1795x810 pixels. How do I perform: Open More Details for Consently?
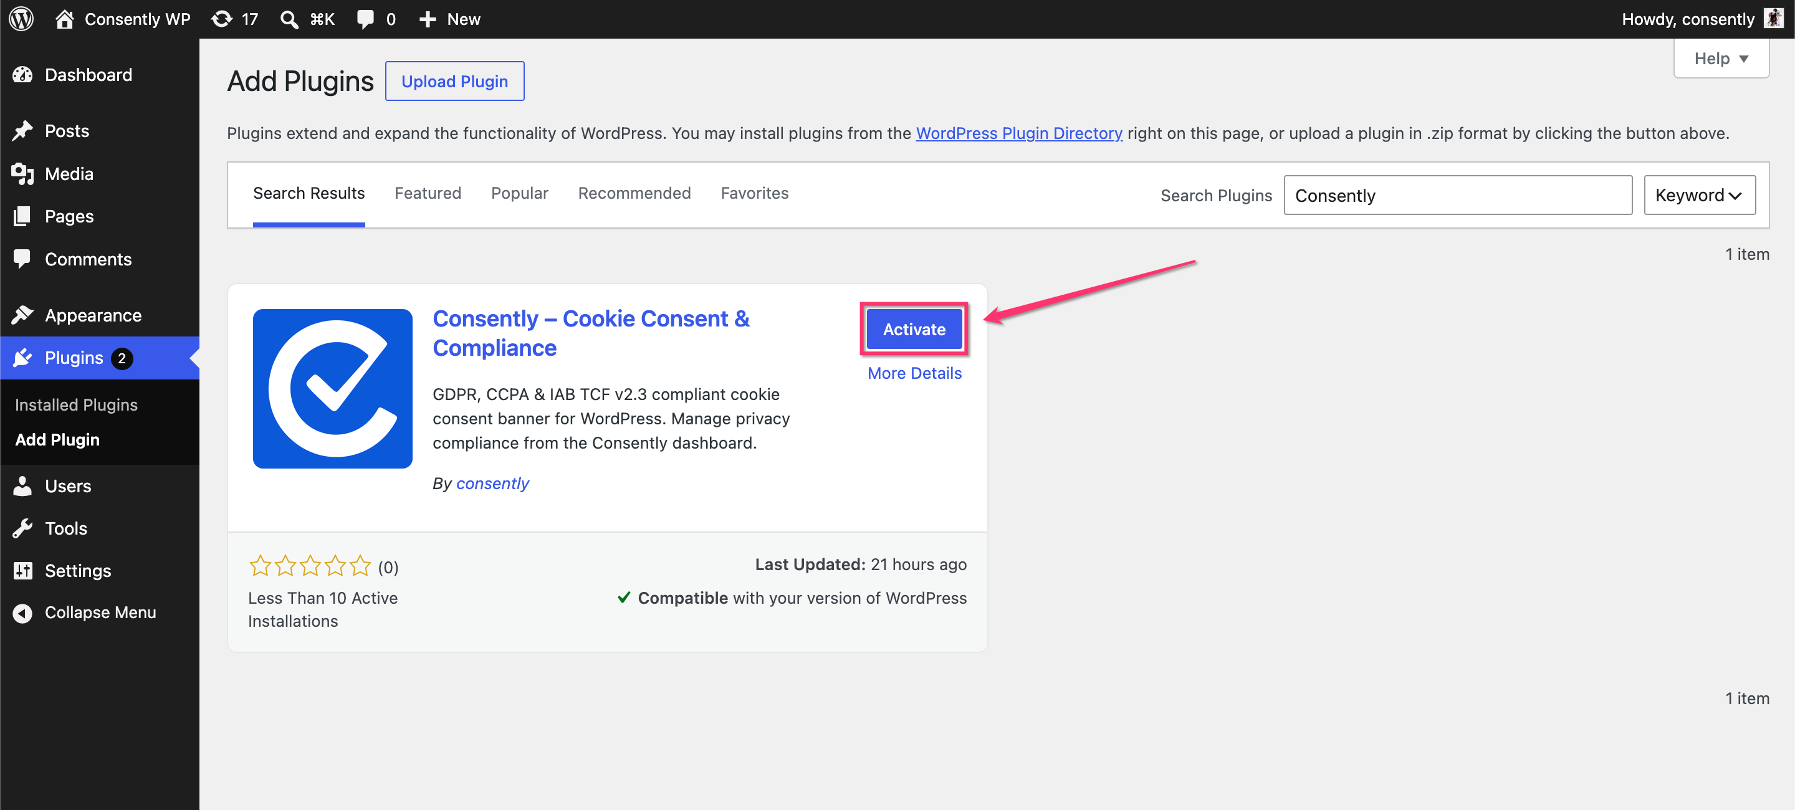(914, 373)
